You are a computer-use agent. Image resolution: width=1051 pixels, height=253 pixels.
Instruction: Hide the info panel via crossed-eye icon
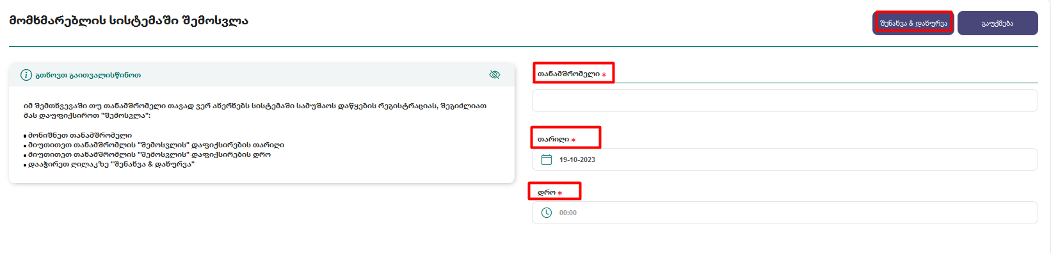click(495, 75)
